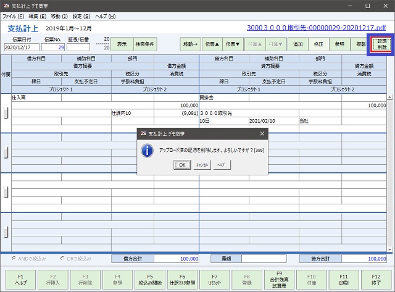Click the 2021/02/10 payment date cell
The height and width of the screenshot is (292, 395).
[x=274, y=121]
